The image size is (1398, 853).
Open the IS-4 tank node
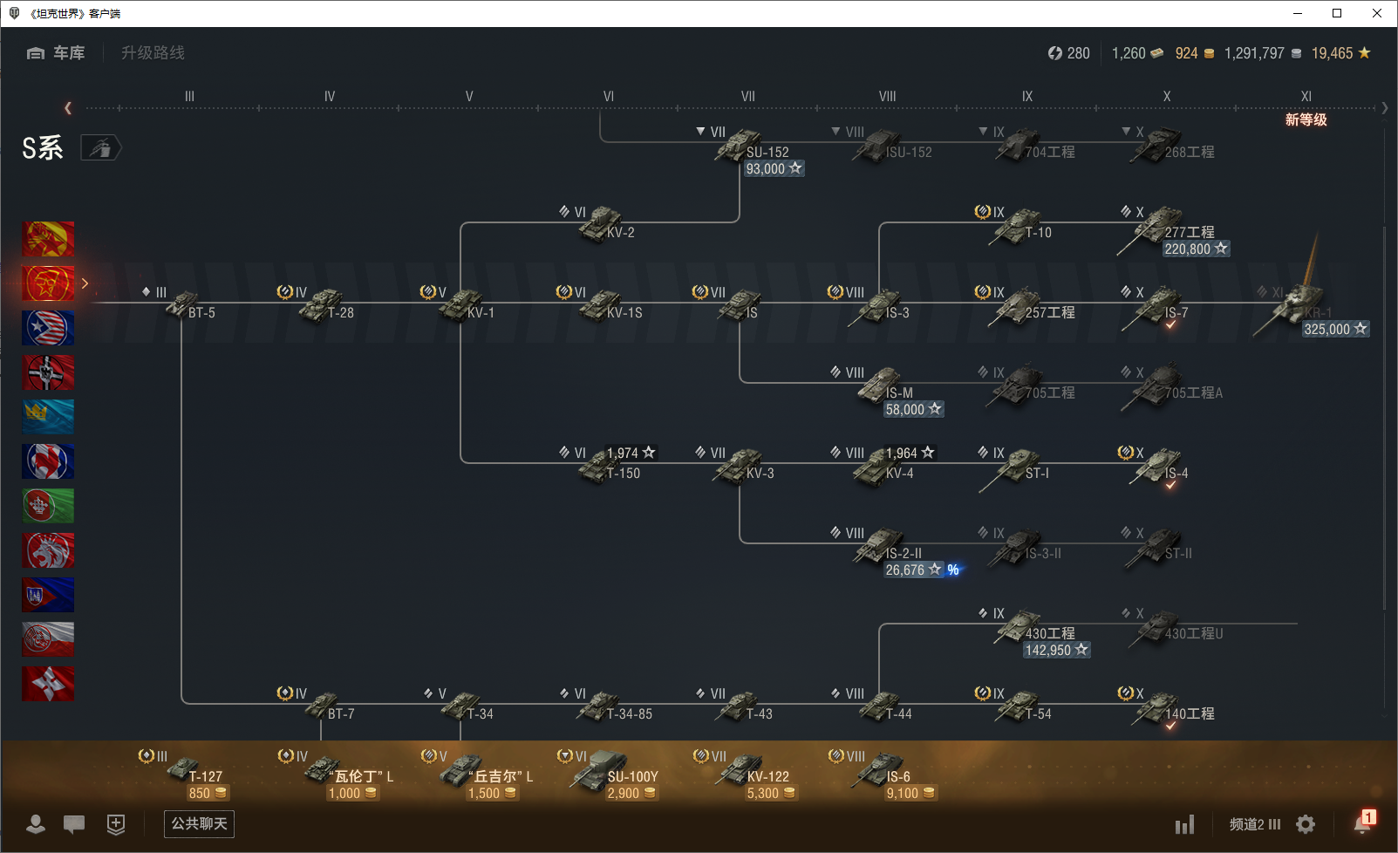point(1160,469)
